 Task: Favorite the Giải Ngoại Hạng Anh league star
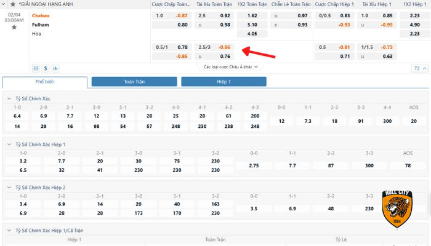tap(14, 4)
